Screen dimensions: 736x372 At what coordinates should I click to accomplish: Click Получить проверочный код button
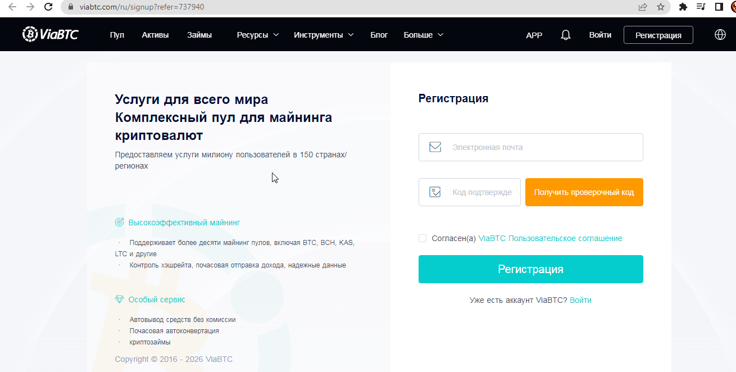click(x=584, y=192)
